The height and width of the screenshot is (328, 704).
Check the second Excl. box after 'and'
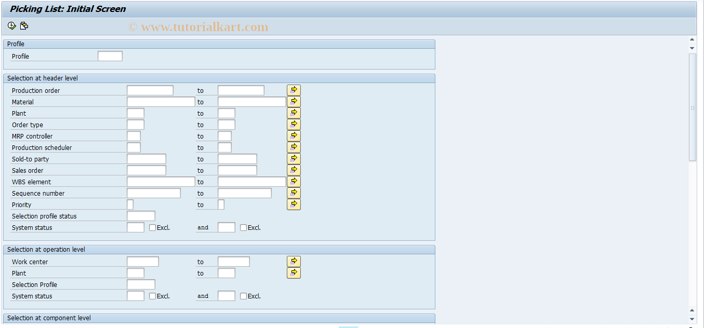point(243,227)
